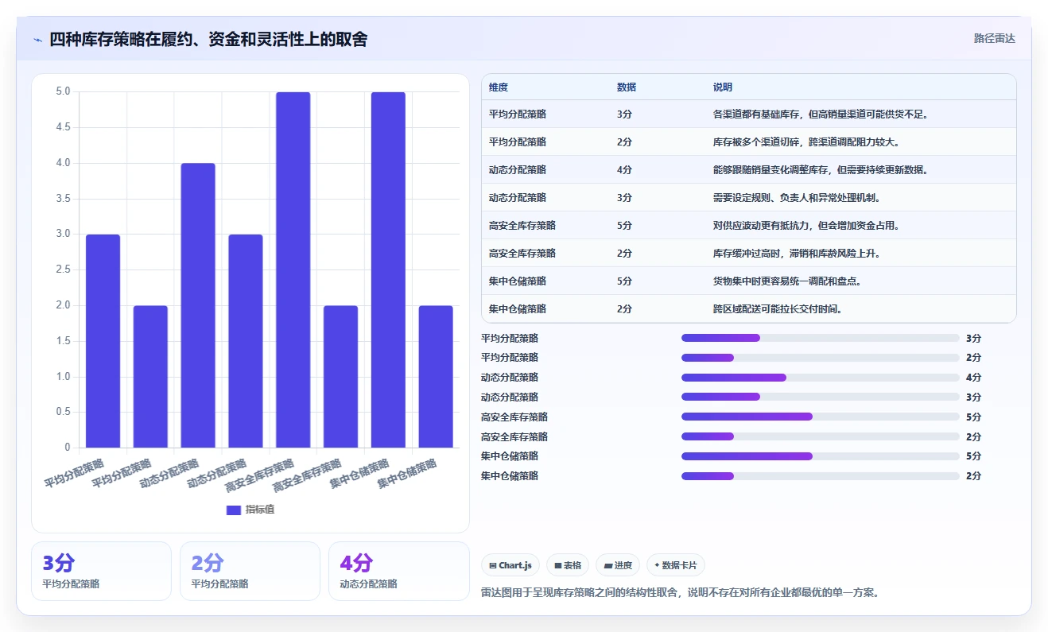Viewport: 1048px width, 632px height.
Task: Click the first 平均分配策略 chart bar at 3.0
Action: [x=103, y=341]
